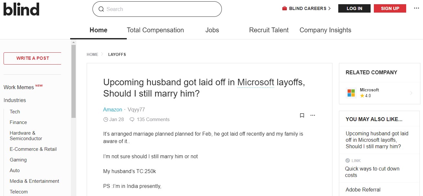Click the scroll-up arrow of sidebar scrollbar

[x=73, y=42]
